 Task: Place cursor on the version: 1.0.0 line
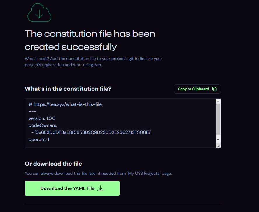tap(42, 118)
